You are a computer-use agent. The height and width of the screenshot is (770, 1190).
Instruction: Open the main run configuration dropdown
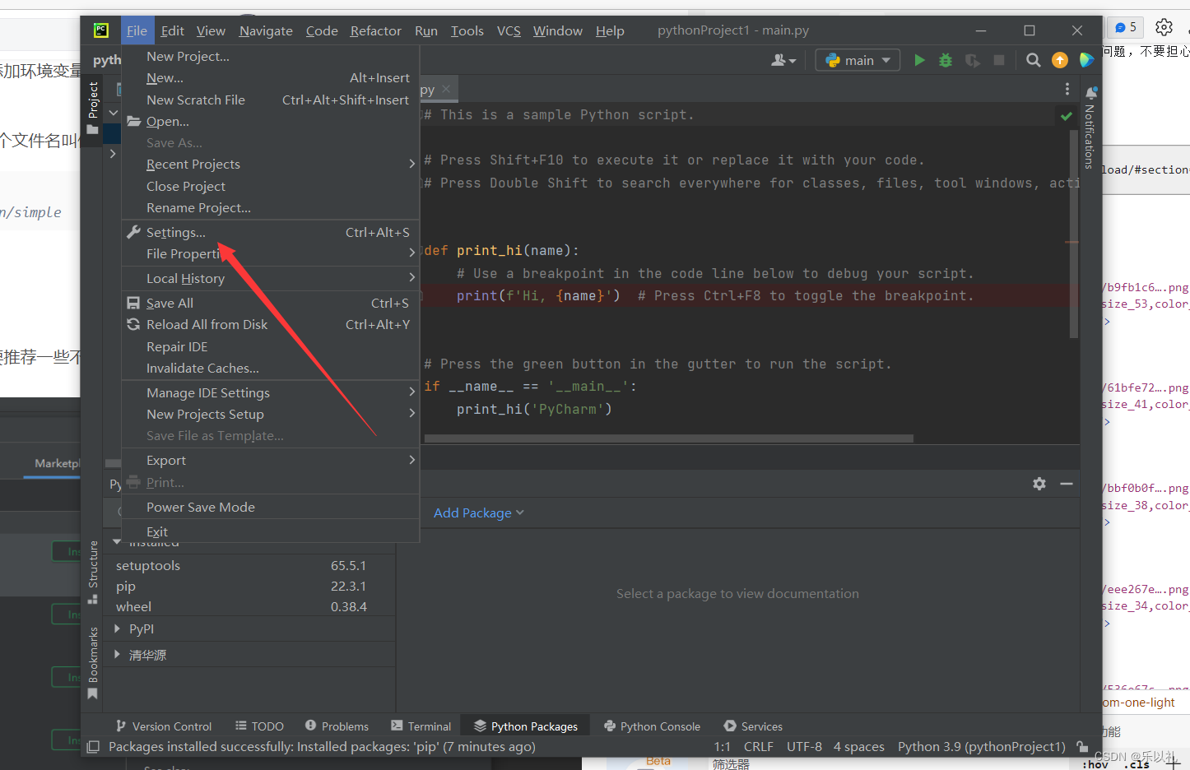click(x=858, y=60)
